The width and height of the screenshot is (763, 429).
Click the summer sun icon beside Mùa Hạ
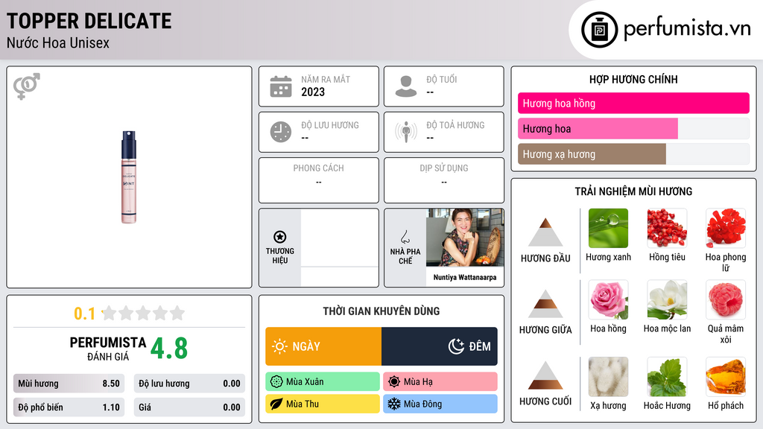(394, 381)
